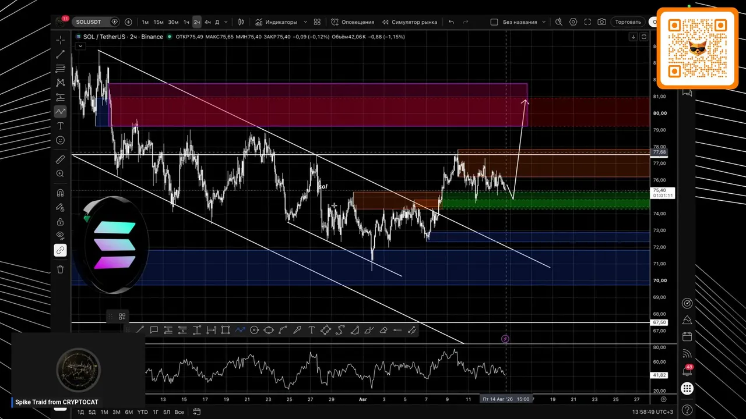Screen dimensions: 746x419
Task: Hide all drawings with eye icon
Action: click(61, 236)
